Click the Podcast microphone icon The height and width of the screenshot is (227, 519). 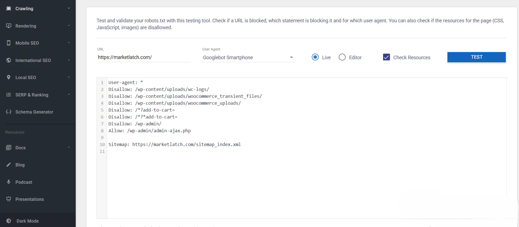click(9, 182)
